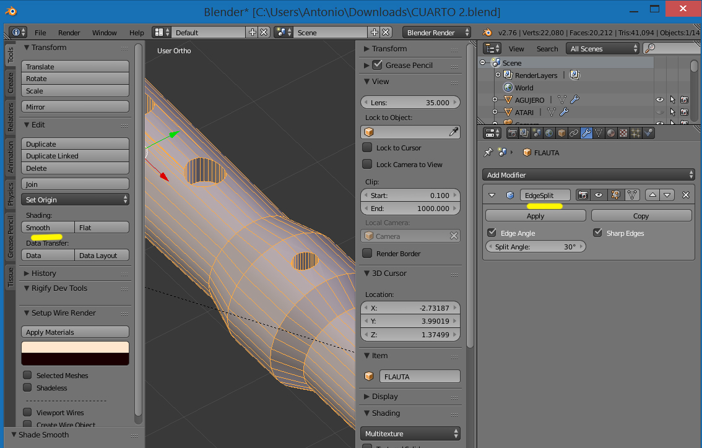Disable the Sharp Edges checkbox

coord(597,233)
